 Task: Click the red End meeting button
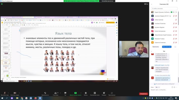click(x=144, y=94)
